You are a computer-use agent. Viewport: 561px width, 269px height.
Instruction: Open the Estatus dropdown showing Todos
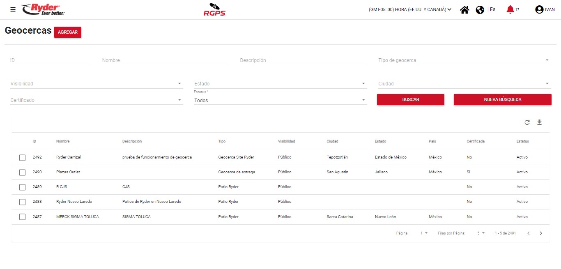(x=280, y=100)
